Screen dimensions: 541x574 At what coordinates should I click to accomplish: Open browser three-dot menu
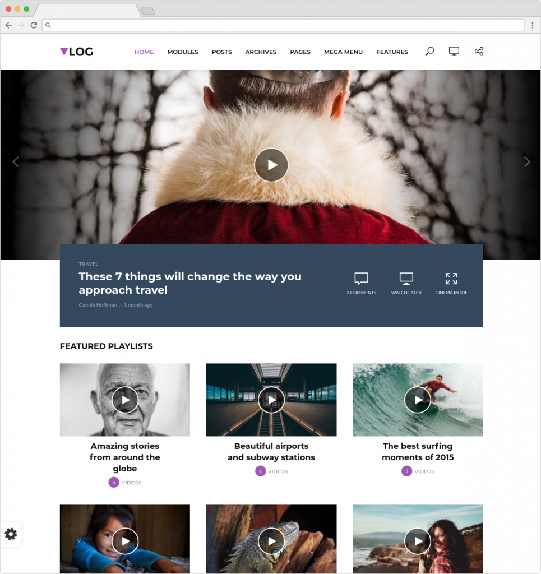tap(532, 25)
